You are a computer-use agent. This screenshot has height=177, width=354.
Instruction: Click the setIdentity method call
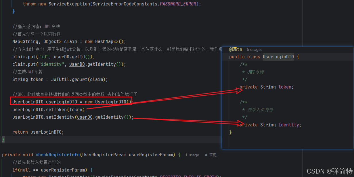[60, 117]
